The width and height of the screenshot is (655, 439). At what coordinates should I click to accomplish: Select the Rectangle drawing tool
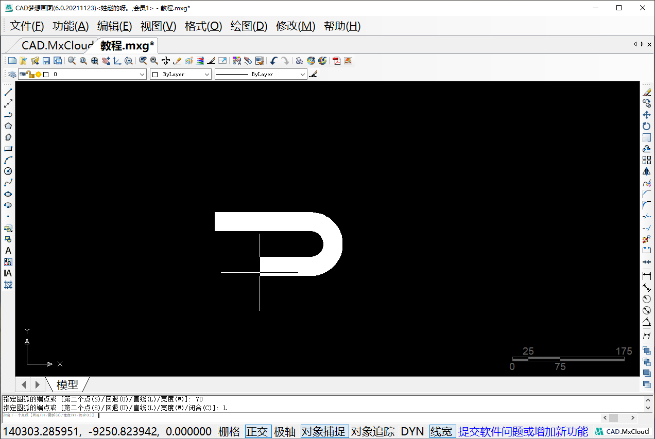pyautogui.click(x=8, y=149)
